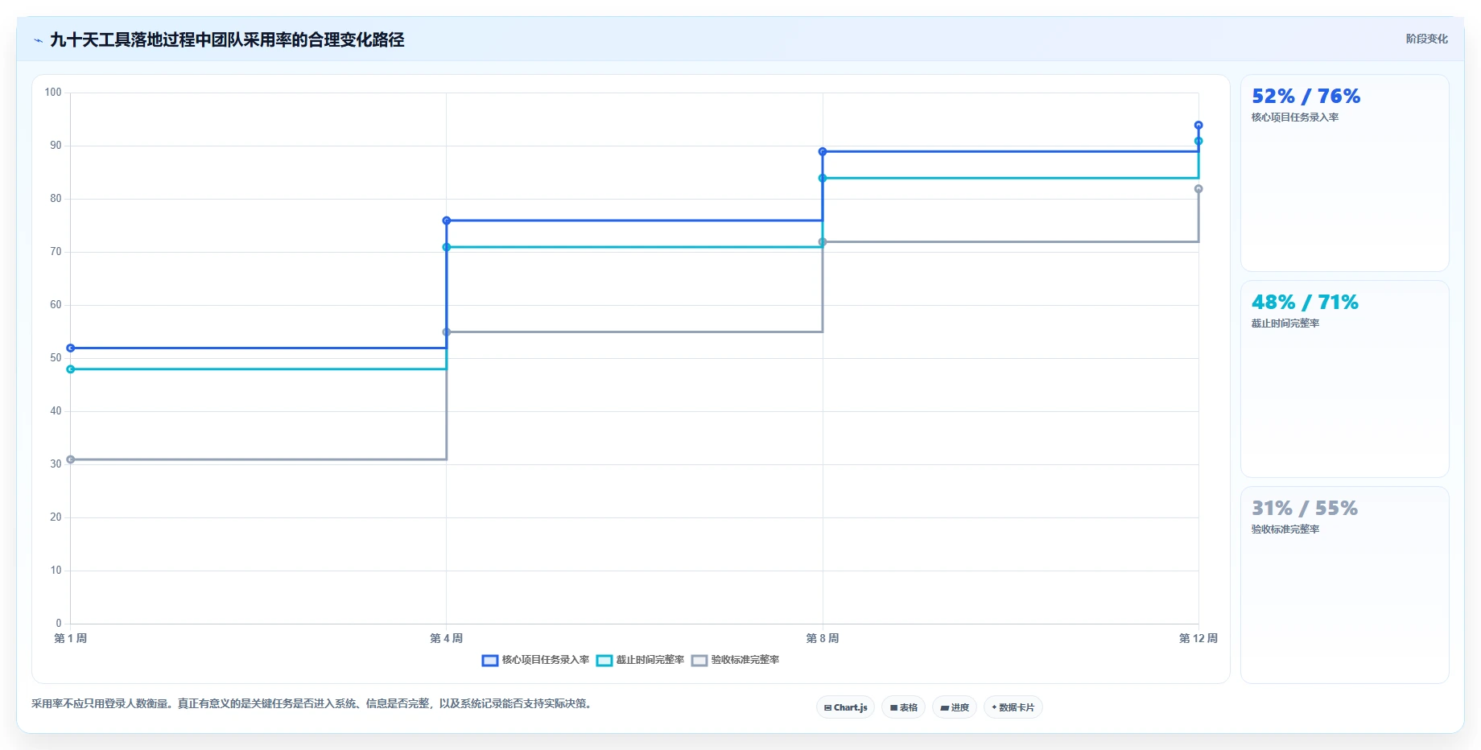The image size is (1481, 750).
Task: Select the 31% / 55% metric card value
Action: 1304,509
